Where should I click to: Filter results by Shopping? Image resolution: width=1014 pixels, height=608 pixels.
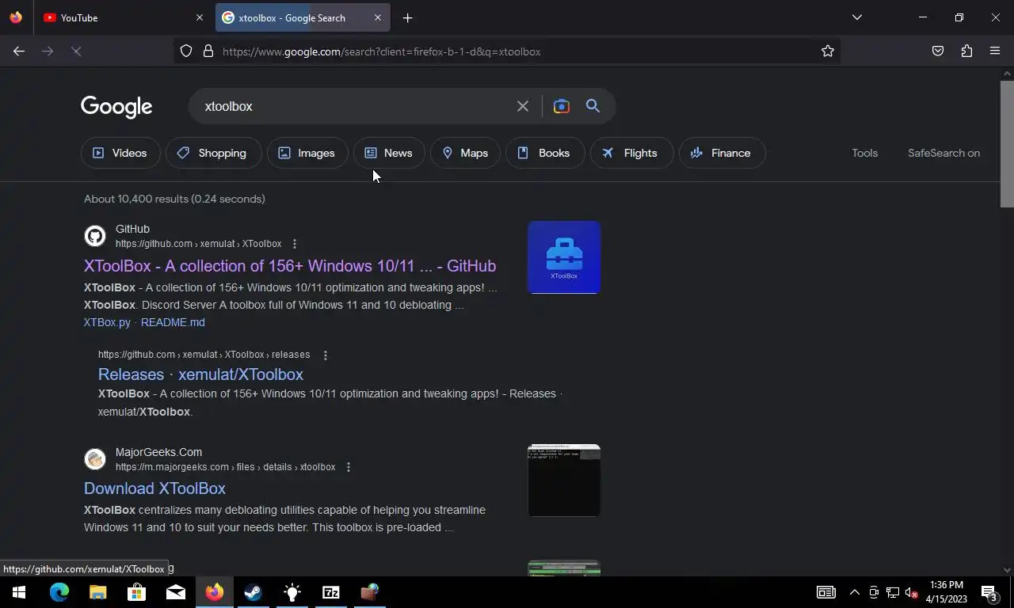pyautogui.click(x=214, y=153)
